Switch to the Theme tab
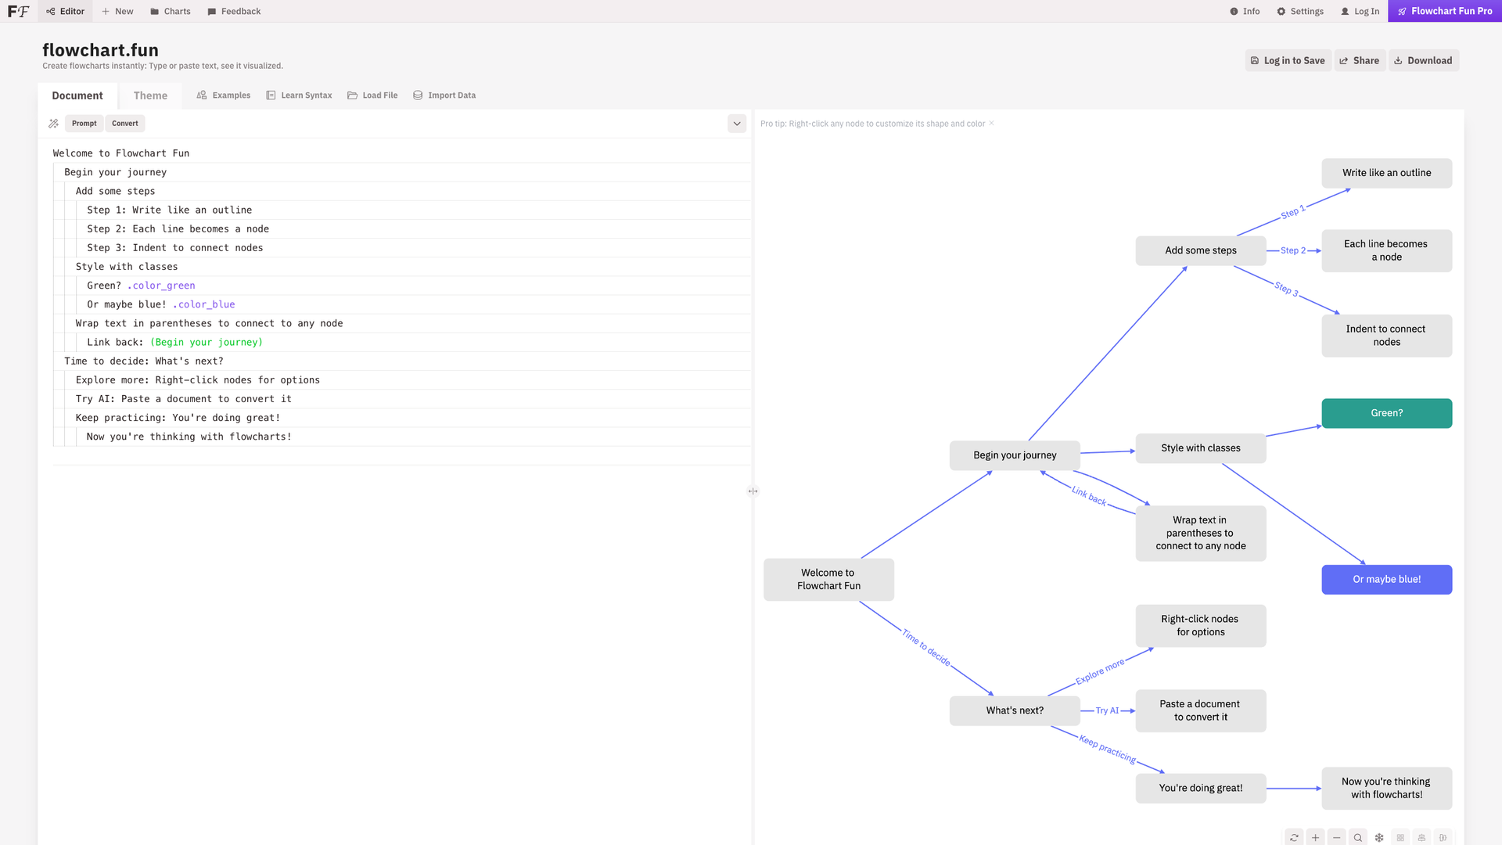Image resolution: width=1502 pixels, height=845 pixels. click(x=149, y=95)
